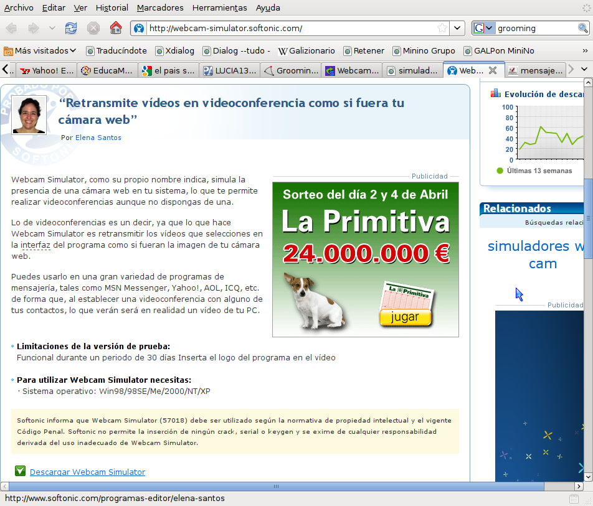Screen dimensions: 593x506
Task: Switch to the Webcam... tab
Action: 352,70
